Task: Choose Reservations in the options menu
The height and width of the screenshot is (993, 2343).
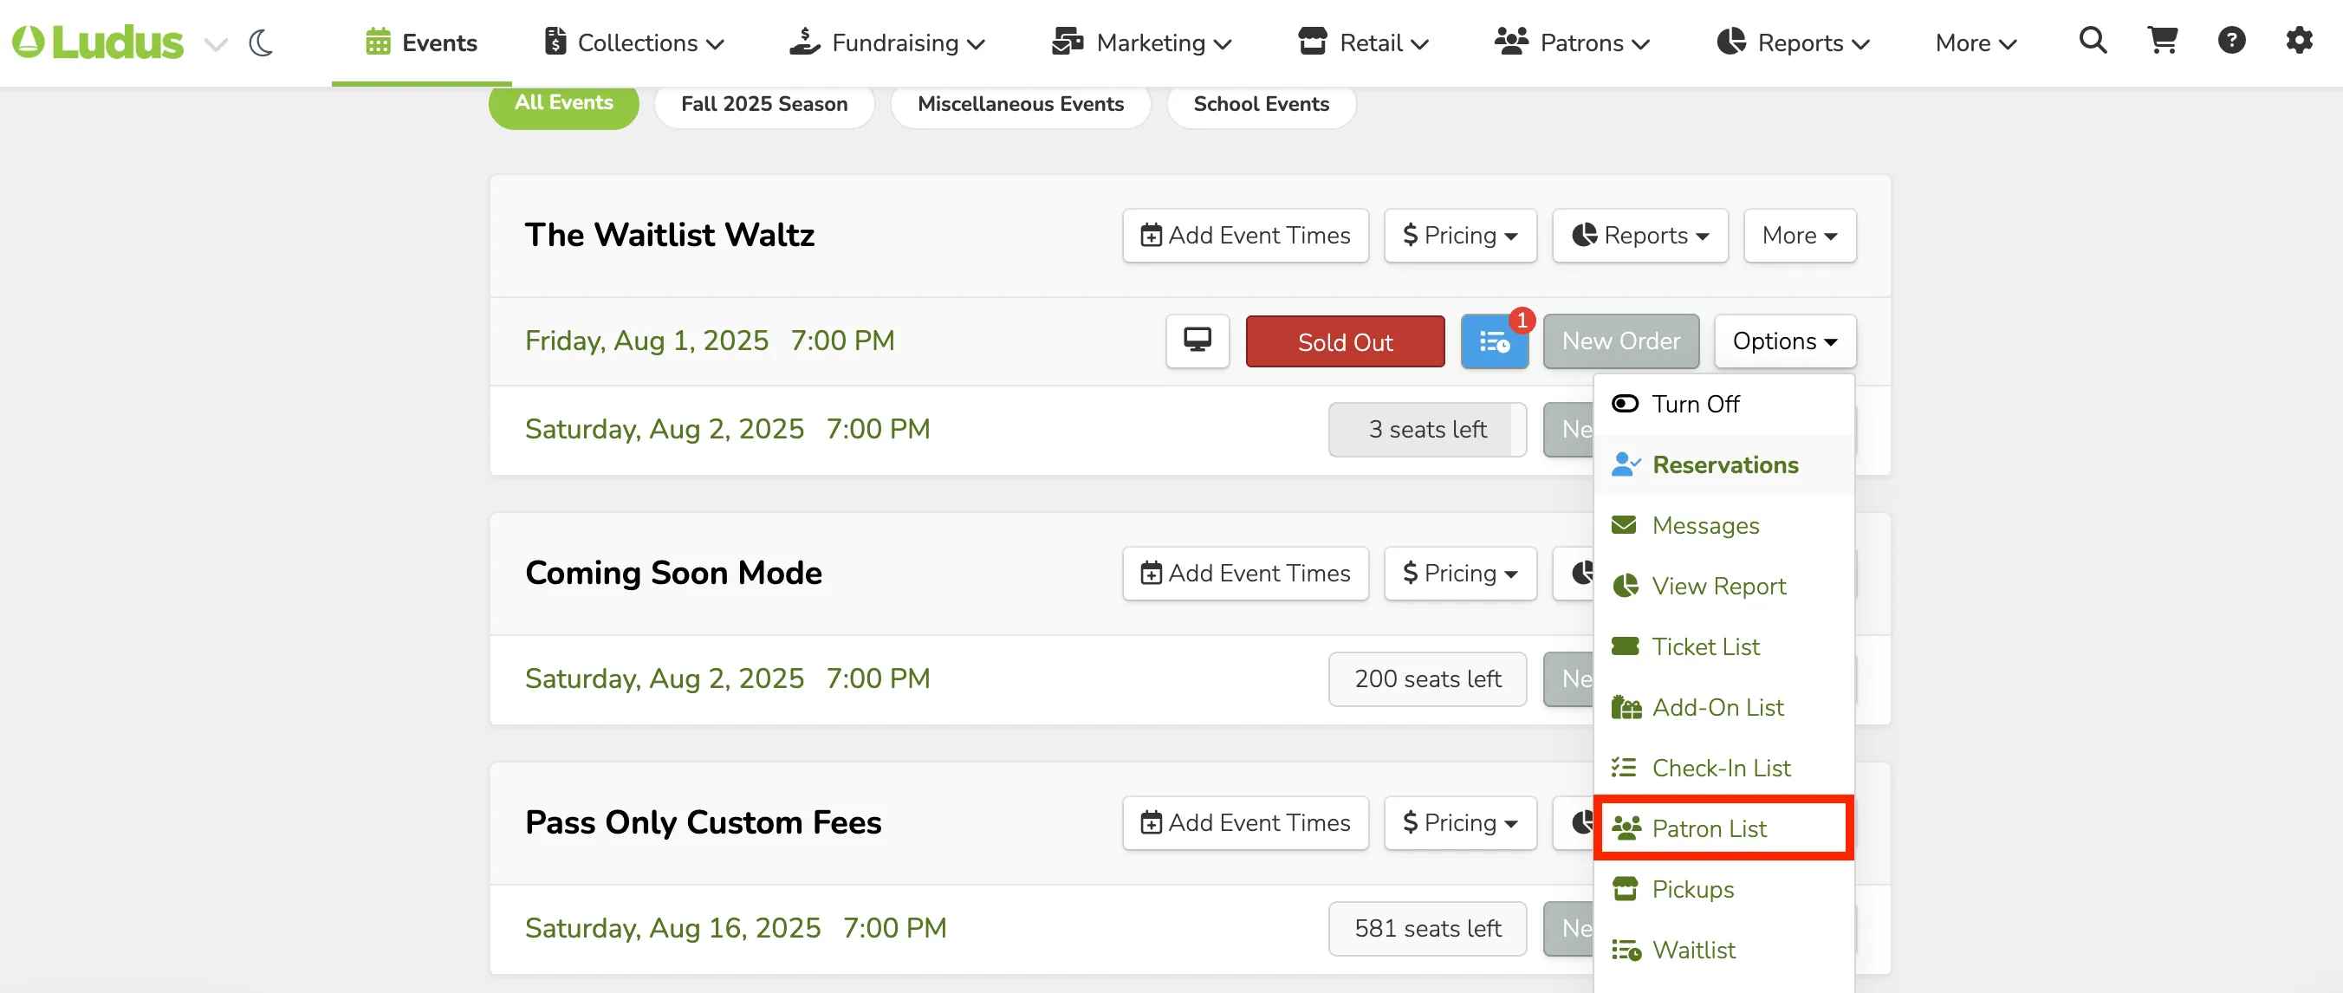Action: click(x=1723, y=464)
